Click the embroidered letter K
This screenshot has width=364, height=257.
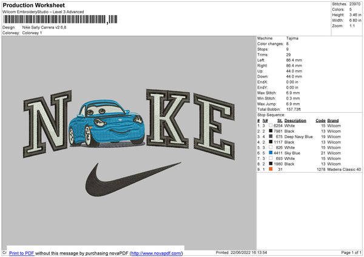click(x=168, y=118)
